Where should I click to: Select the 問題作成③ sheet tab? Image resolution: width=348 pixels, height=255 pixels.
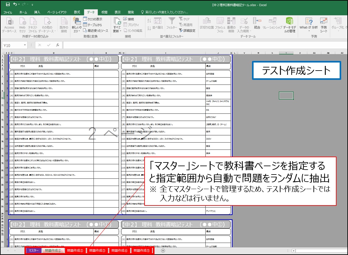(97, 251)
